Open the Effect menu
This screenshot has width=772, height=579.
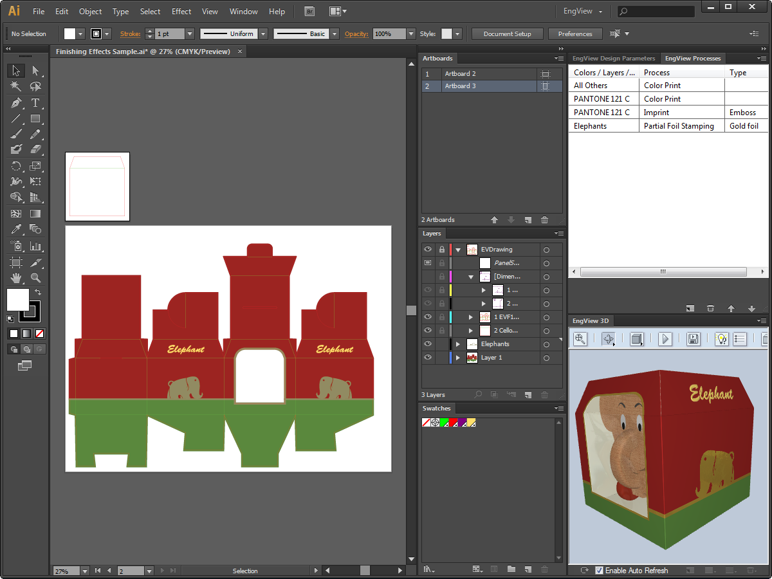tap(181, 11)
